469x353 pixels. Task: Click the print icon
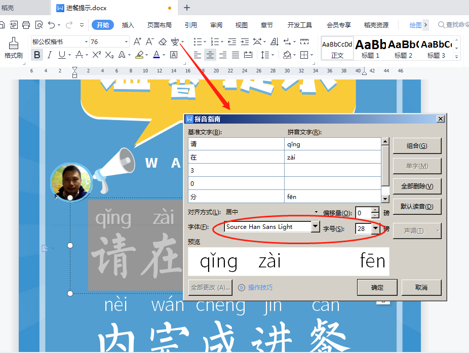click(x=26, y=25)
